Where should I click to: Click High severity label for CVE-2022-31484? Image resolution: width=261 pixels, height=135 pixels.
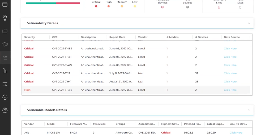tap(27, 90)
